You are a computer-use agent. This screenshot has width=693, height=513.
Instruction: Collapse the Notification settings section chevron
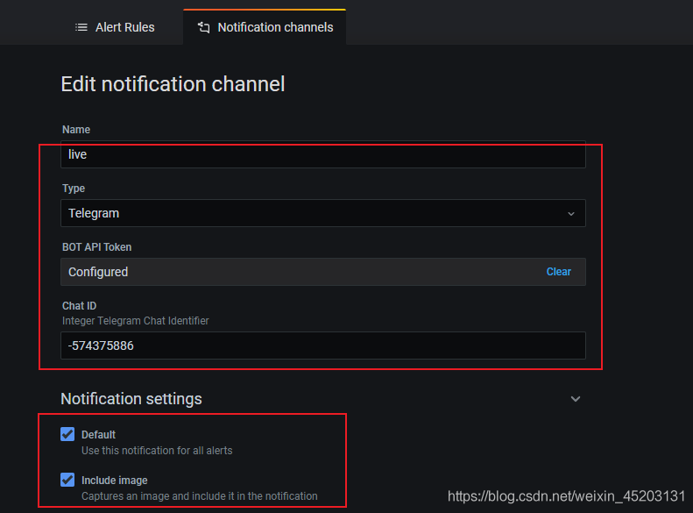[x=575, y=399]
